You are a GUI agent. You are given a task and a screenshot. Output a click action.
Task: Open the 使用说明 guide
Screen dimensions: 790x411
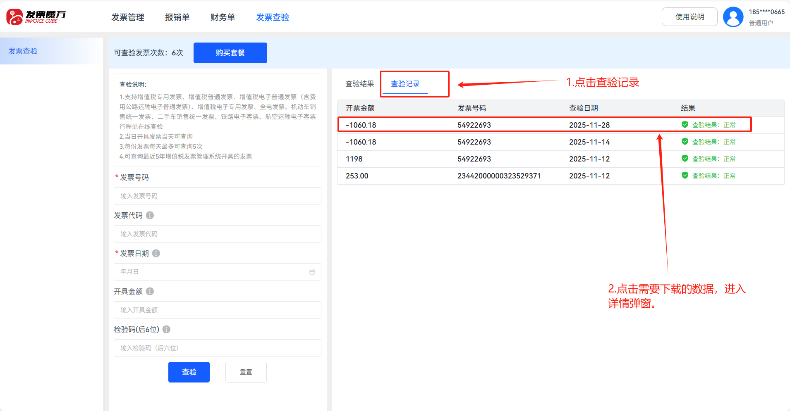[689, 17]
